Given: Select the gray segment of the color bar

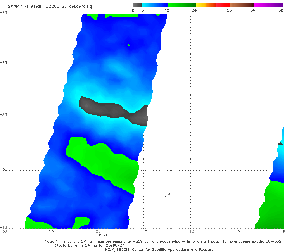Looking at the screenshot, I should 137,5.
